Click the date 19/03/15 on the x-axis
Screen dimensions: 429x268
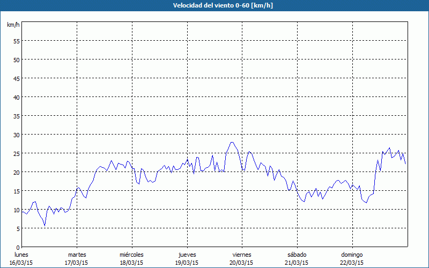(x=187, y=263)
